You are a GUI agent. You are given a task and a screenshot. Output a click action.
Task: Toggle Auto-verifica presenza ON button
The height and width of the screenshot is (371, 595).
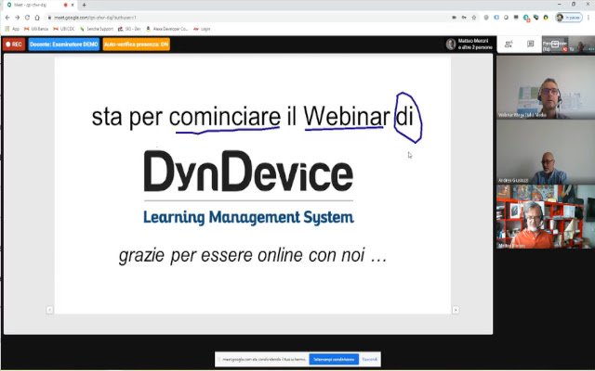point(137,45)
